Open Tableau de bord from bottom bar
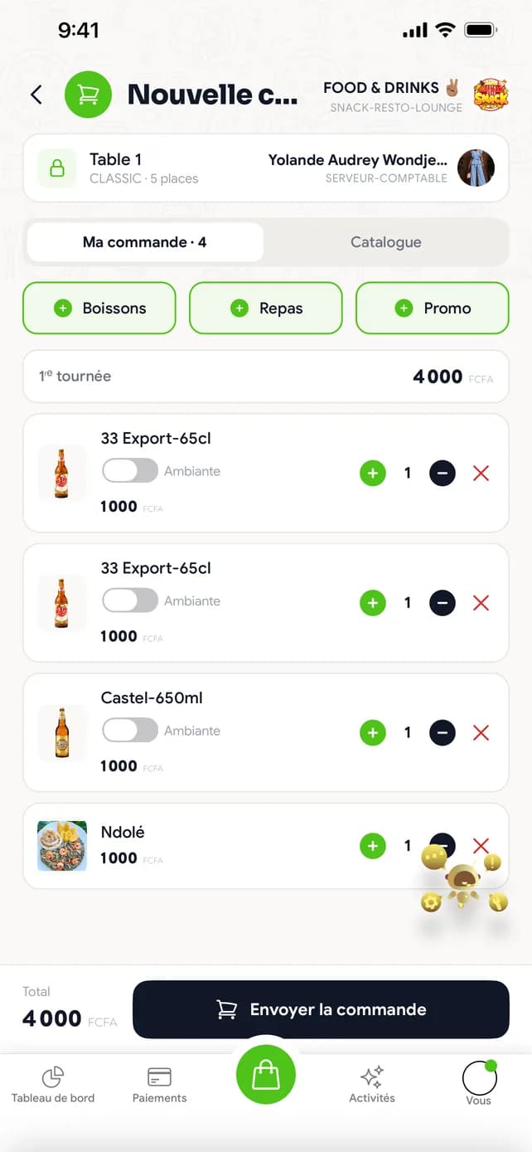The height and width of the screenshot is (1152, 532). (53, 1086)
